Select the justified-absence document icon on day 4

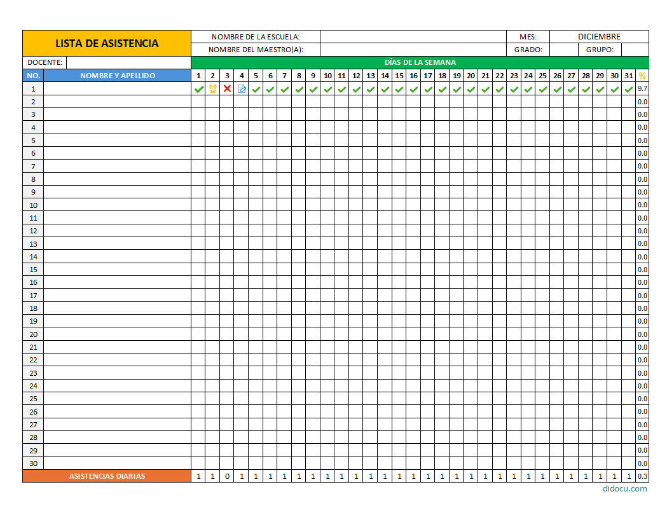point(241,89)
